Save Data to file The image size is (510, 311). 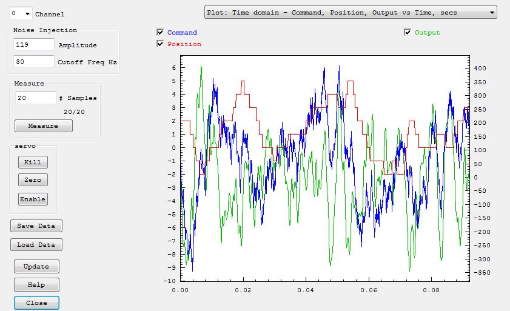pos(36,226)
